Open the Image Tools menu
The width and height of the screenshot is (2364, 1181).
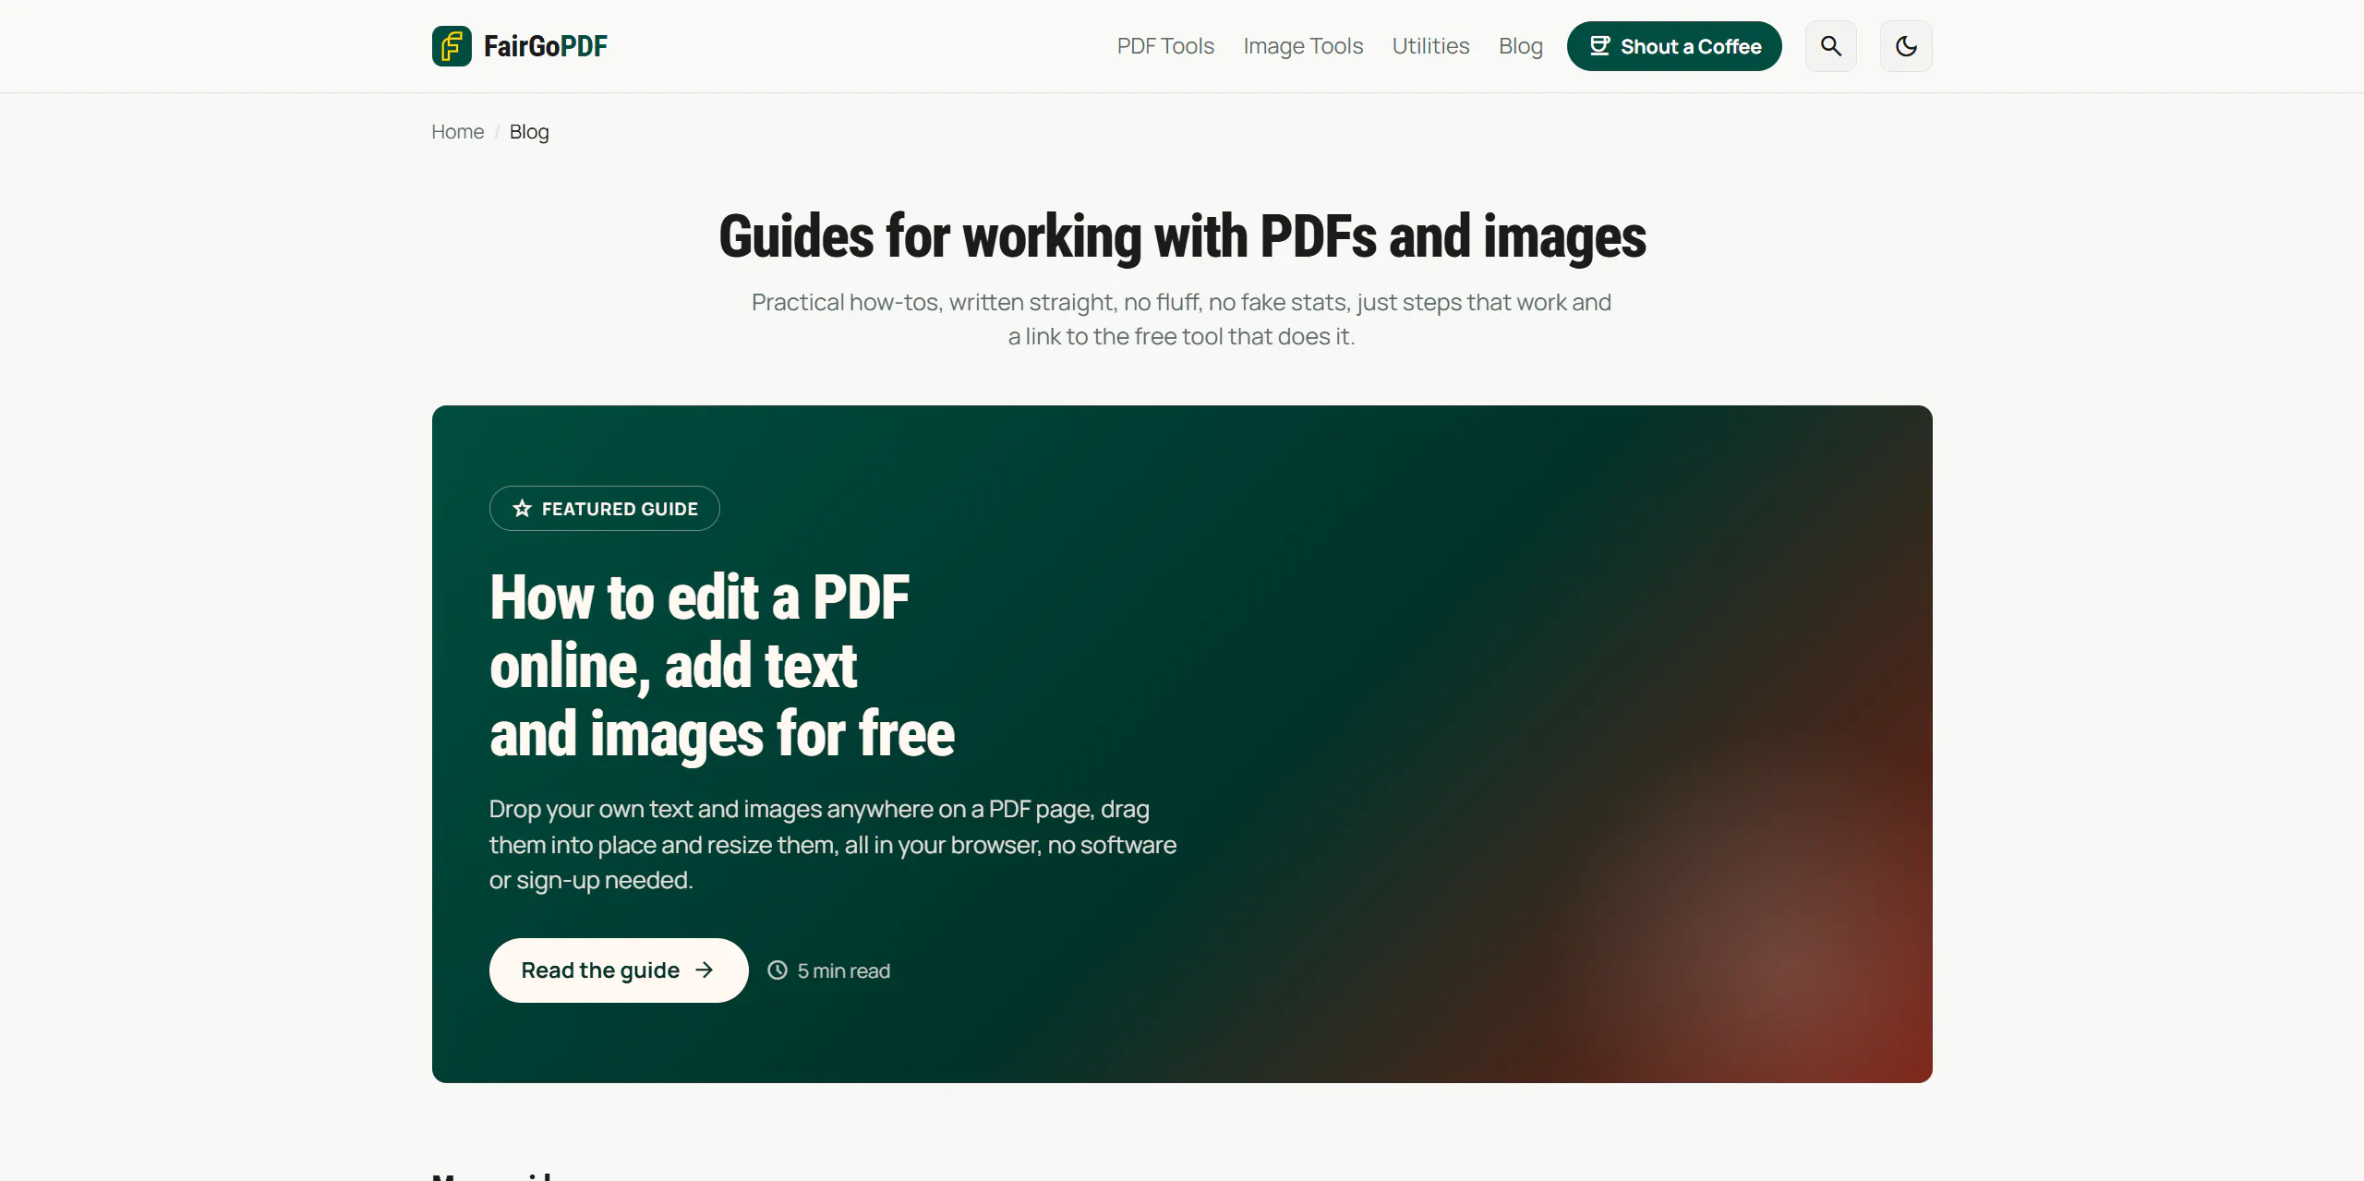tap(1303, 46)
